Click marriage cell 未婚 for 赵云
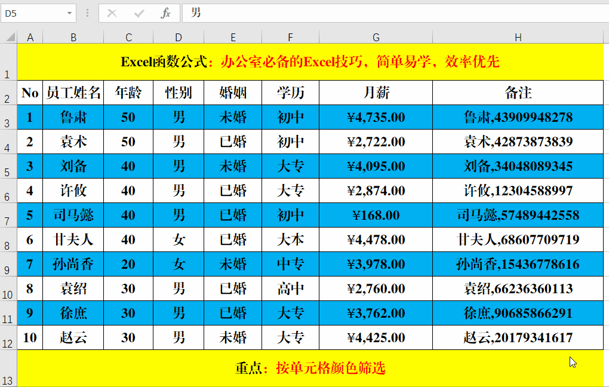 tap(233, 337)
